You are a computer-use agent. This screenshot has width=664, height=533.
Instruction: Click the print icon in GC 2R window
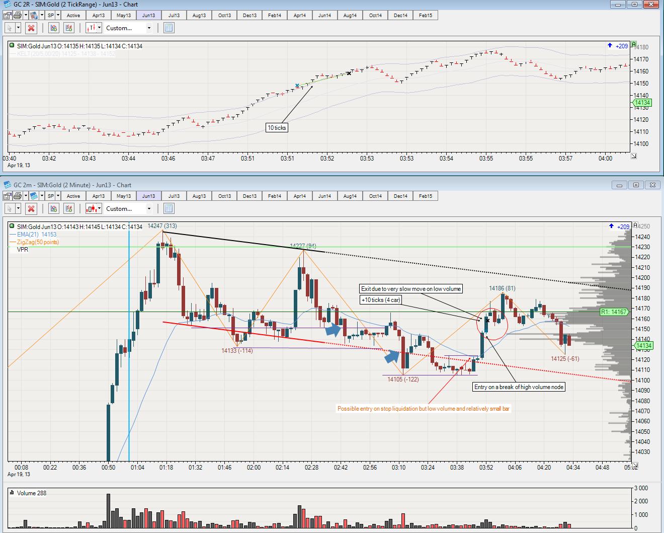pos(17,15)
